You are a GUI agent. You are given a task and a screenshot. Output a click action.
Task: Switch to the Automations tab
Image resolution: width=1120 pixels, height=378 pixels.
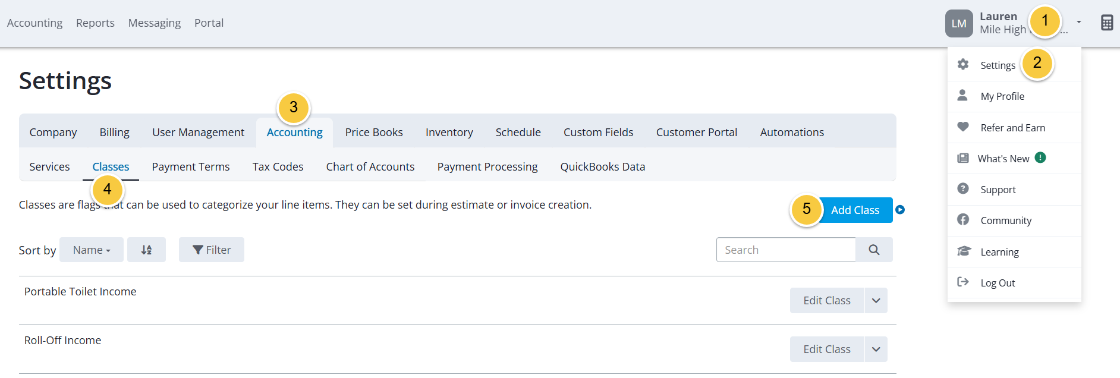tap(792, 132)
